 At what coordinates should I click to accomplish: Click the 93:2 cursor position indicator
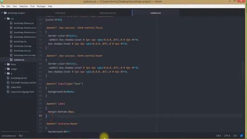(x=21, y=136)
